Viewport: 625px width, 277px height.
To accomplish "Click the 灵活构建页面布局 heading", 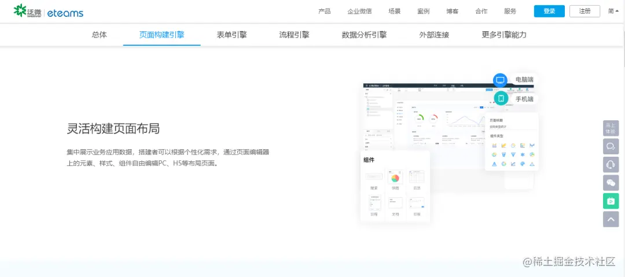I will [113, 129].
